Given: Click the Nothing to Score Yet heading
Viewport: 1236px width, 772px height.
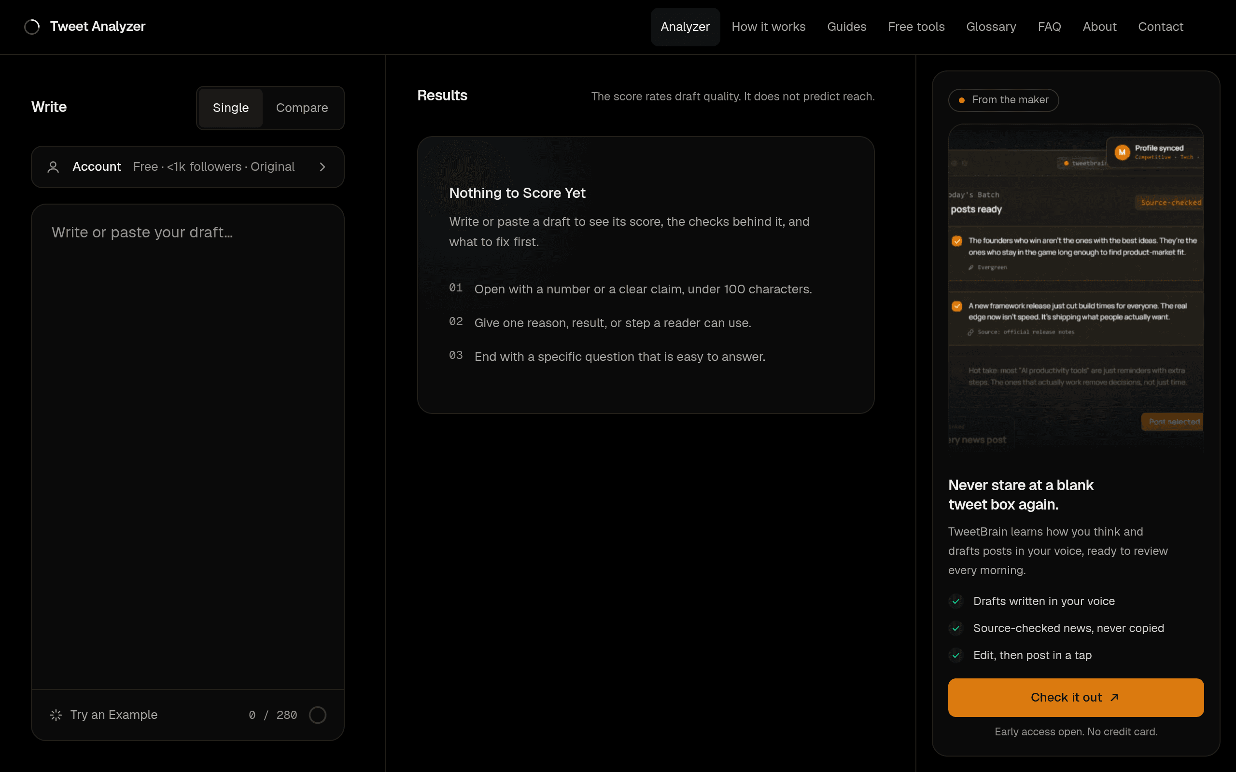Looking at the screenshot, I should 517,193.
